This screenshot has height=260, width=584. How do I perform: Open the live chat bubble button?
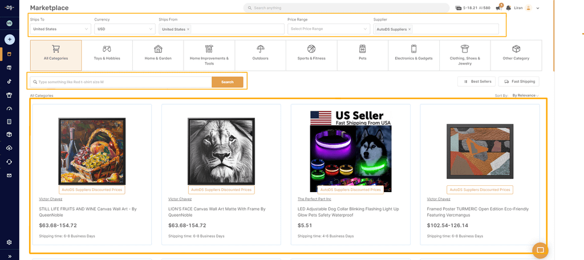(x=541, y=250)
